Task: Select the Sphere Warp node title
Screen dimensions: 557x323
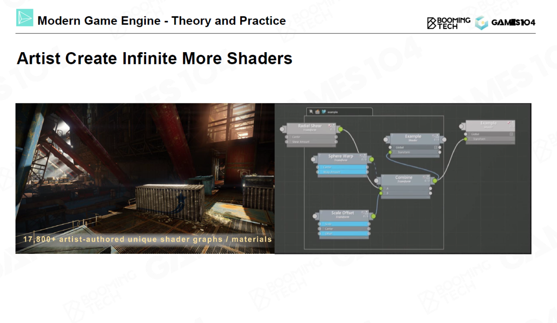Action: click(341, 156)
